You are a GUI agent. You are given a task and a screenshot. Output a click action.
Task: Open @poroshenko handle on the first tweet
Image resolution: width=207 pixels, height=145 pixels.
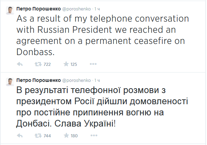point(77,9)
